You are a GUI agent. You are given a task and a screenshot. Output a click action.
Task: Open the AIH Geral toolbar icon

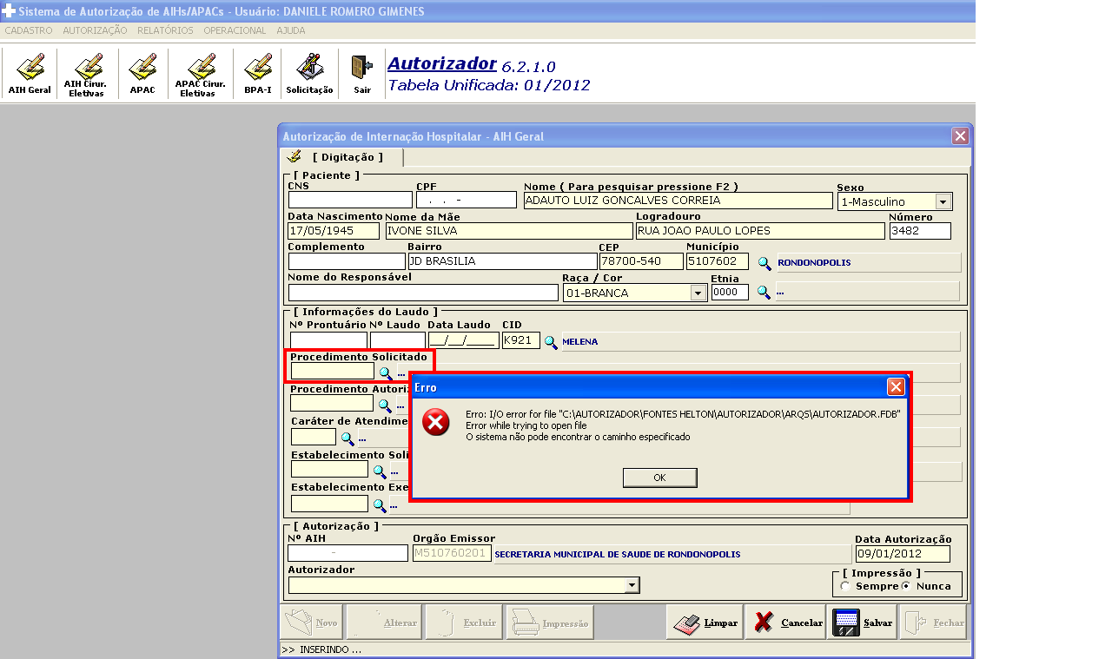coord(30,74)
